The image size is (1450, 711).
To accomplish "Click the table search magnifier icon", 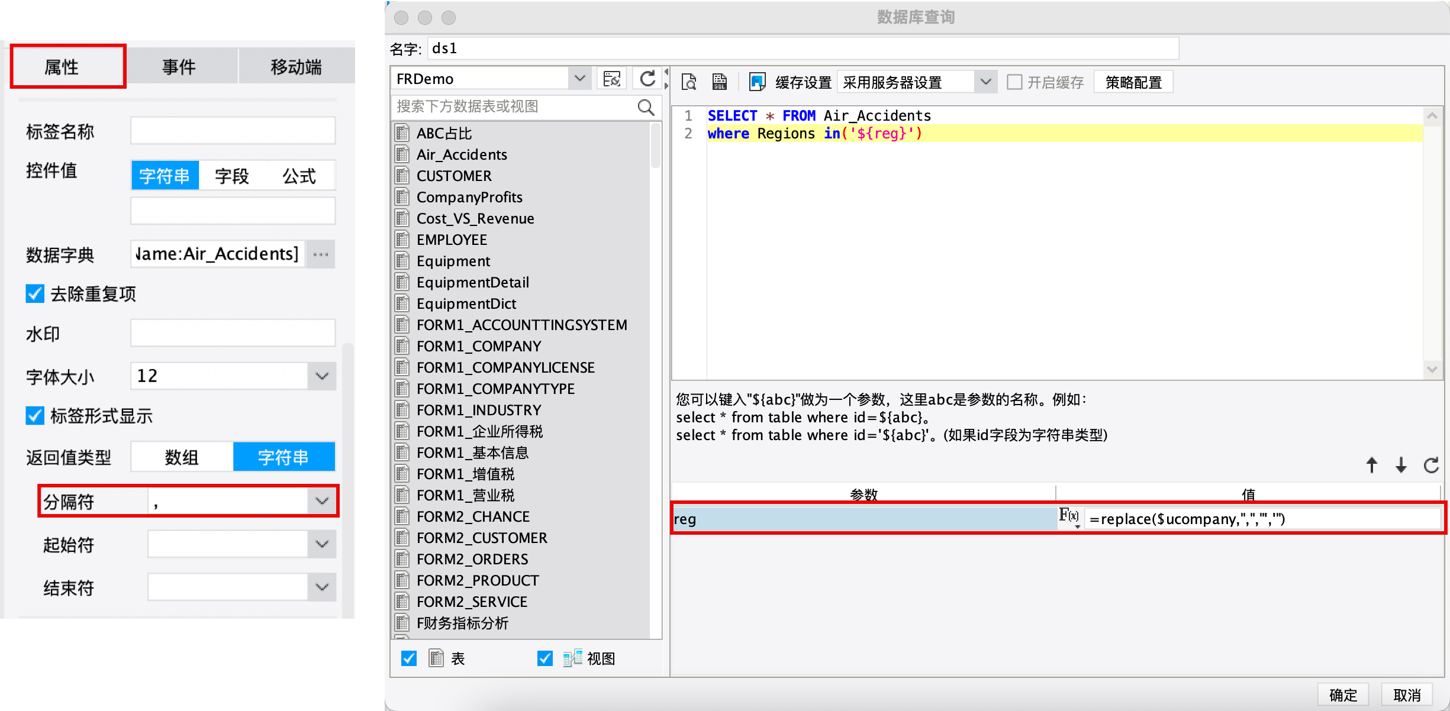I will point(646,107).
